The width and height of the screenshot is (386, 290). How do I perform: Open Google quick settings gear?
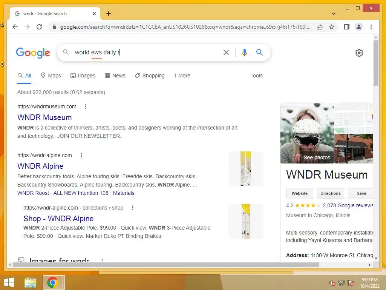click(x=359, y=53)
